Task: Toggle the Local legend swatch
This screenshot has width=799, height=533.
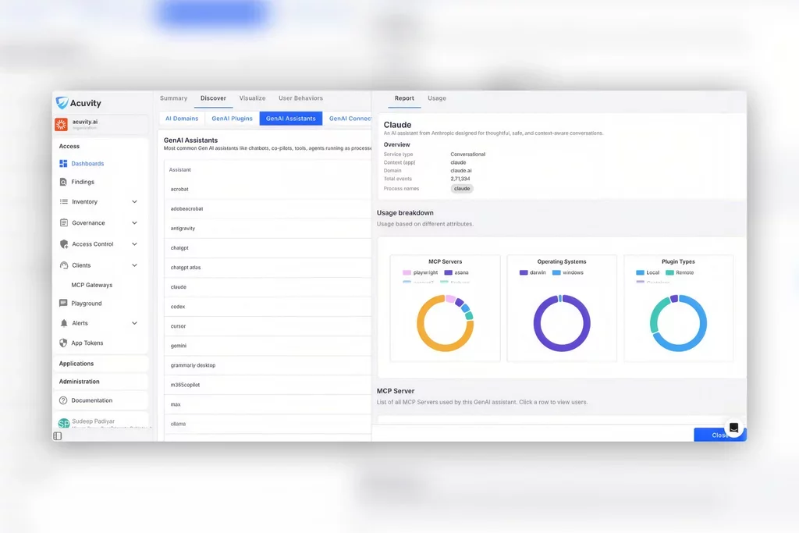Action: pos(640,272)
